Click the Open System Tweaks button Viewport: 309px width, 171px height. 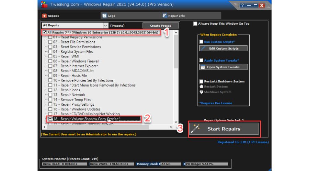224,67
